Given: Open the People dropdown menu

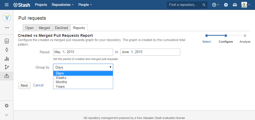Looking at the screenshot, I should click(x=85, y=5).
